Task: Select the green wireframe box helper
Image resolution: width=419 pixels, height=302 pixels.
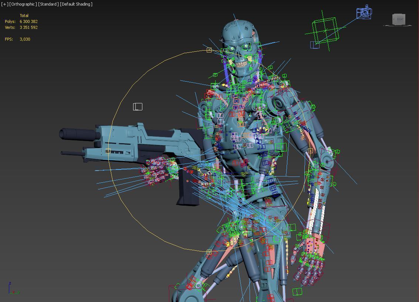Action: tap(325, 30)
